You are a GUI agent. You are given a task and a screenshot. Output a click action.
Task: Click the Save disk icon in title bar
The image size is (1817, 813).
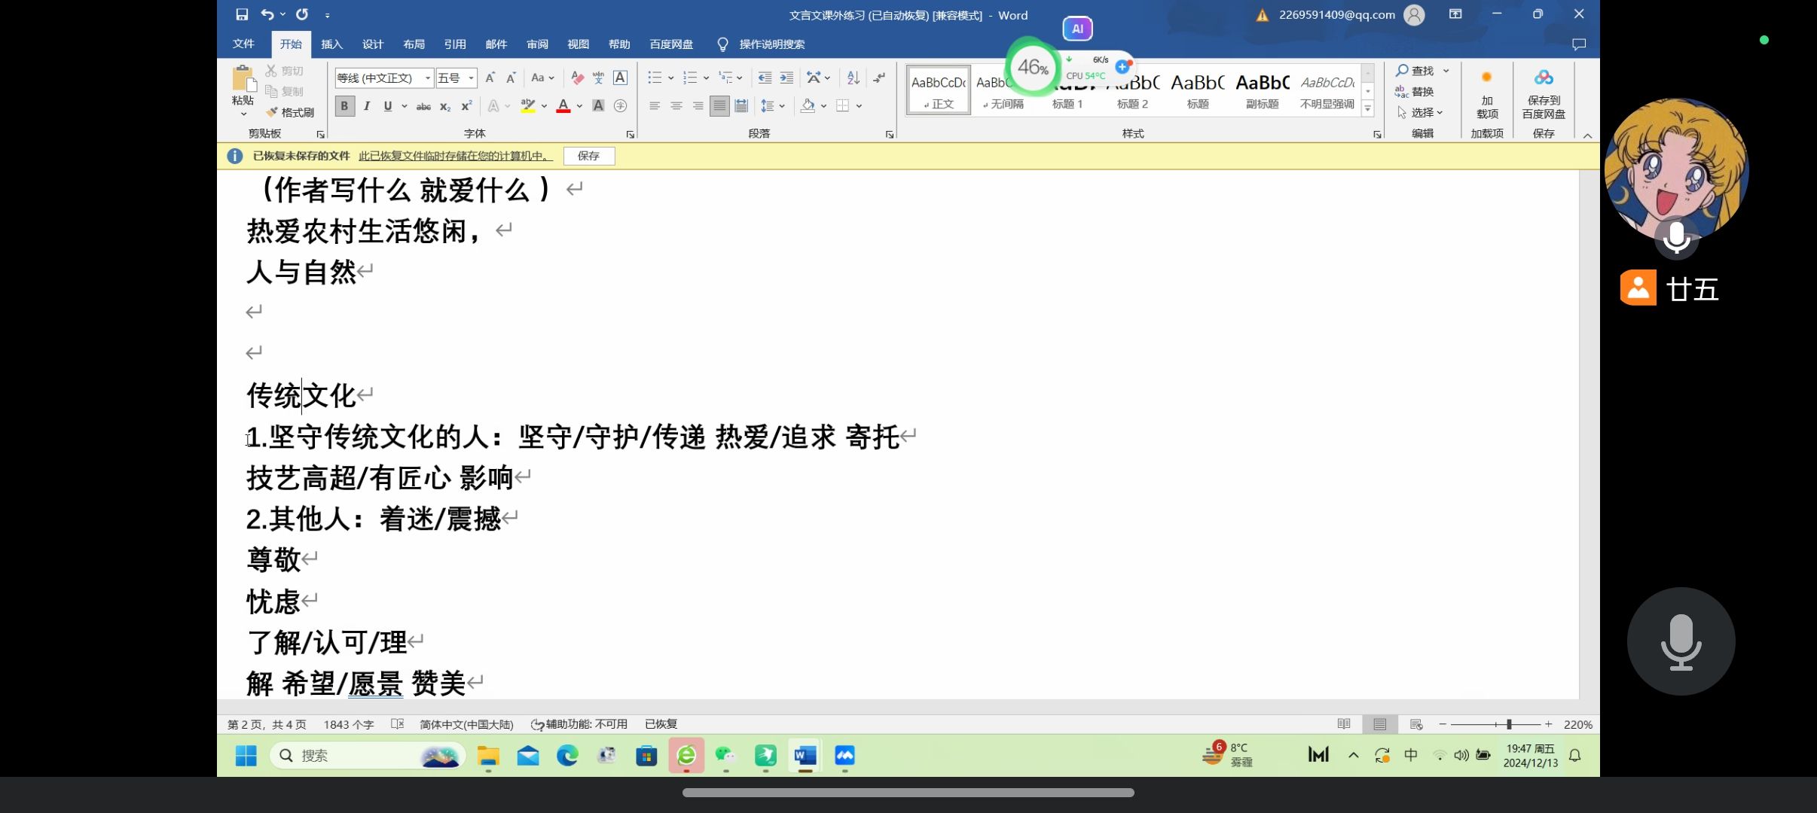pos(242,14)
